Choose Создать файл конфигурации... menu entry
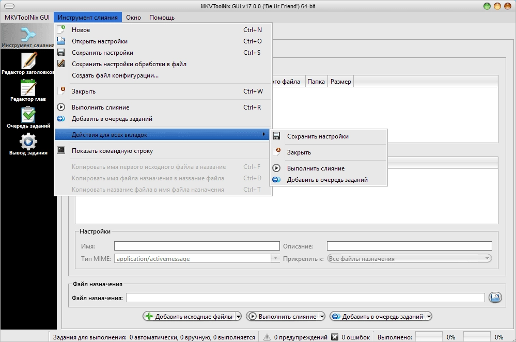 coord(163,75)
